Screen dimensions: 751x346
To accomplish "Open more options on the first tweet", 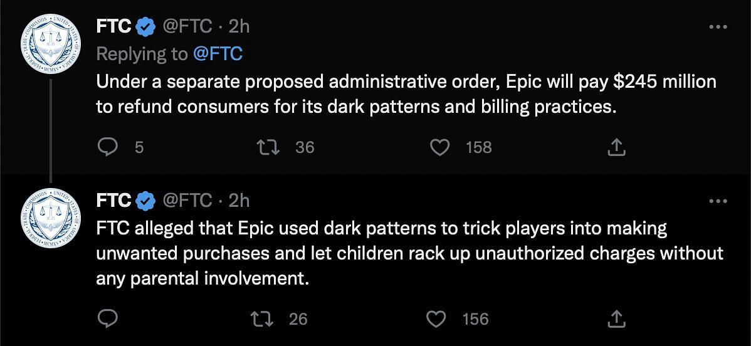I will pyautogui.click(x=717, y=28).
